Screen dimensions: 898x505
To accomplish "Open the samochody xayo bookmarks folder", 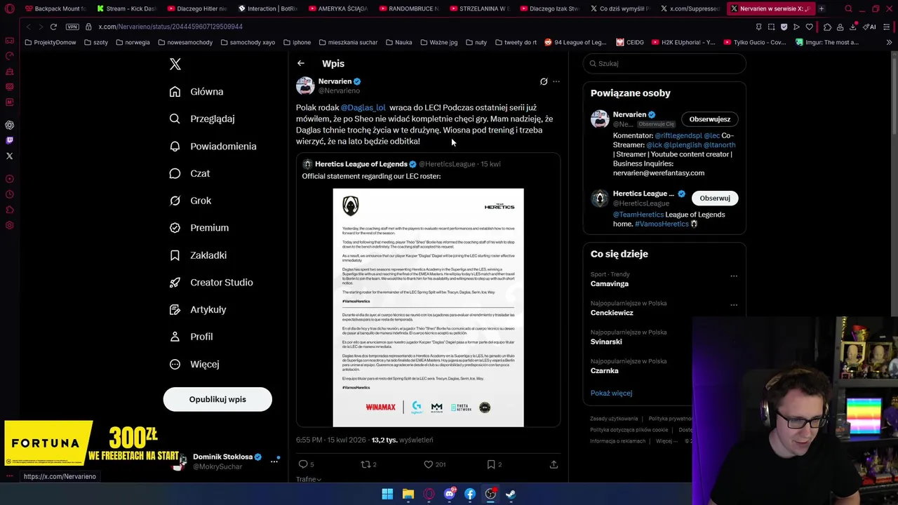I will [247, 42].
